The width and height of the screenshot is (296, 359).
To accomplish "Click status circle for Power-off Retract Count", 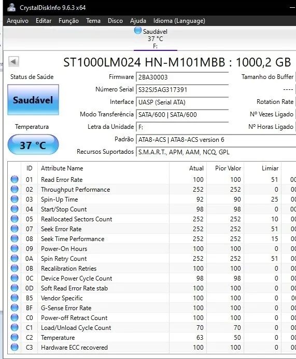I will 15,317.
